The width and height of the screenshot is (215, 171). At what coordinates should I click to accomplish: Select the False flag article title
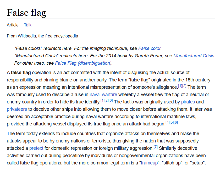[x=27, y=12]
